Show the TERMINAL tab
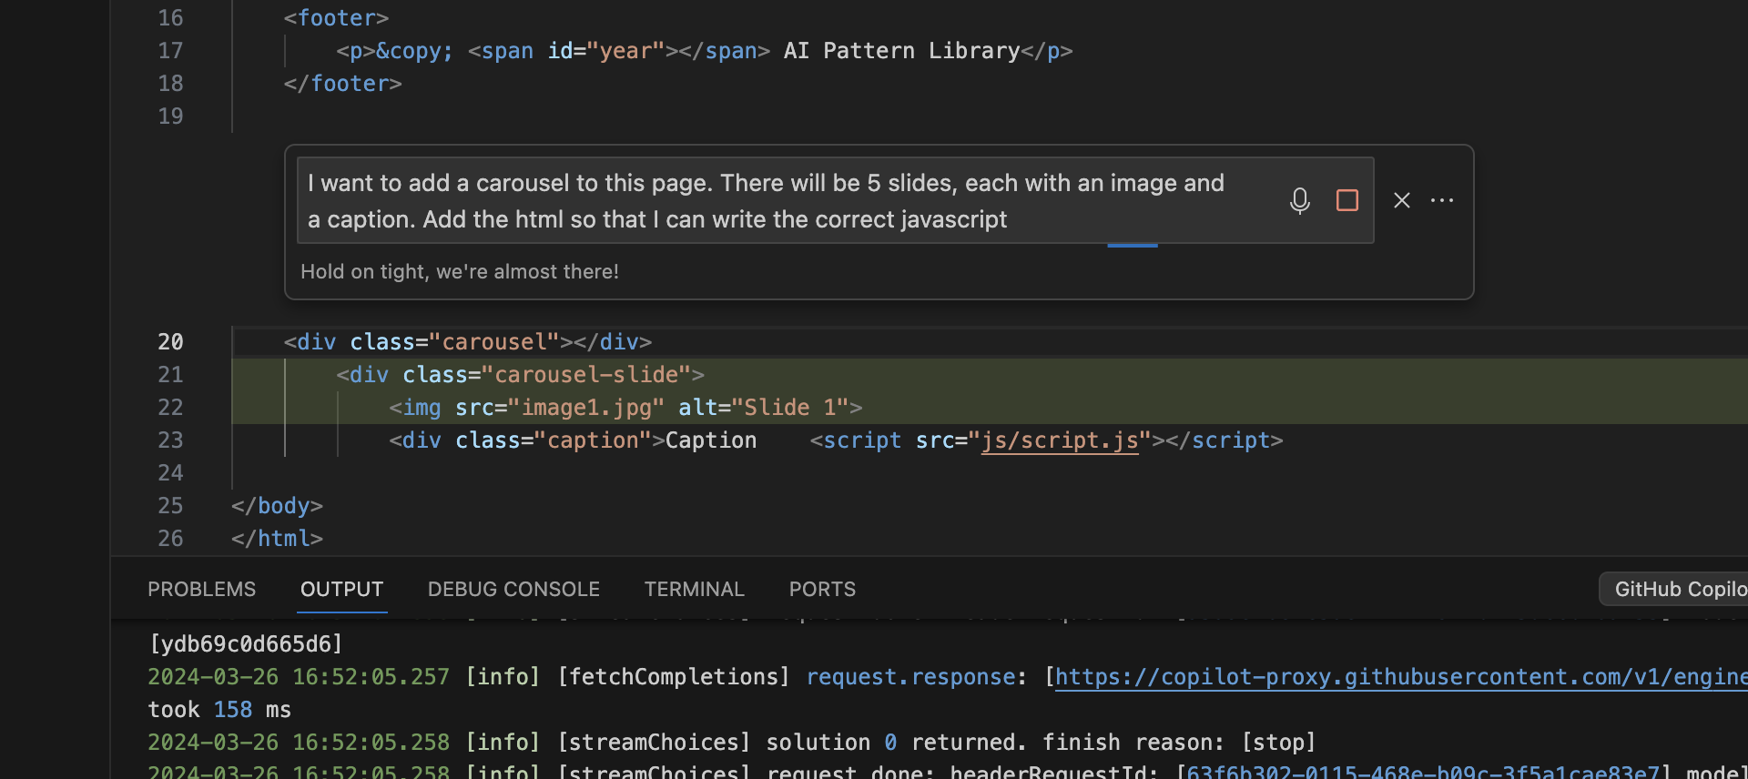This screenshot has width=1748, height=779. (x=694, y=590)
